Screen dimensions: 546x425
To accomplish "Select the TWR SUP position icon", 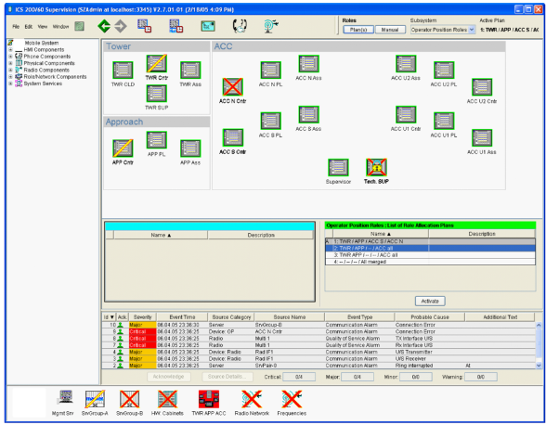I will 156,94.
